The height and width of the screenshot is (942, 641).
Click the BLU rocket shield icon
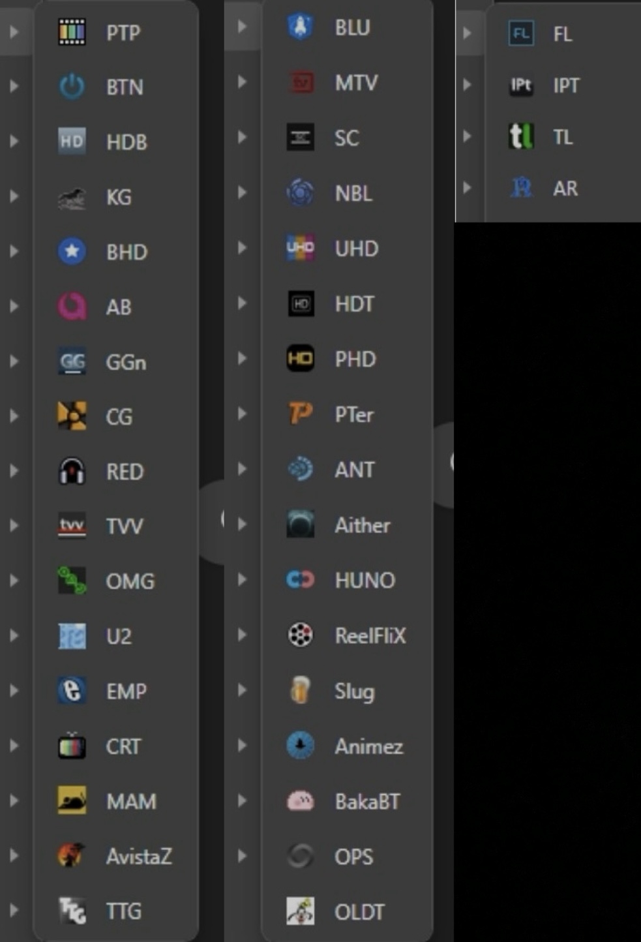(x=300, y=27)
